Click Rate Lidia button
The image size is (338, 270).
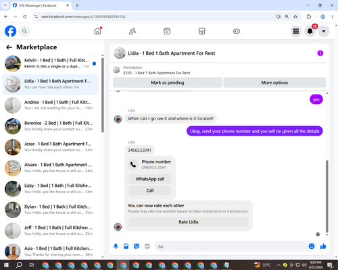(189, 222)
